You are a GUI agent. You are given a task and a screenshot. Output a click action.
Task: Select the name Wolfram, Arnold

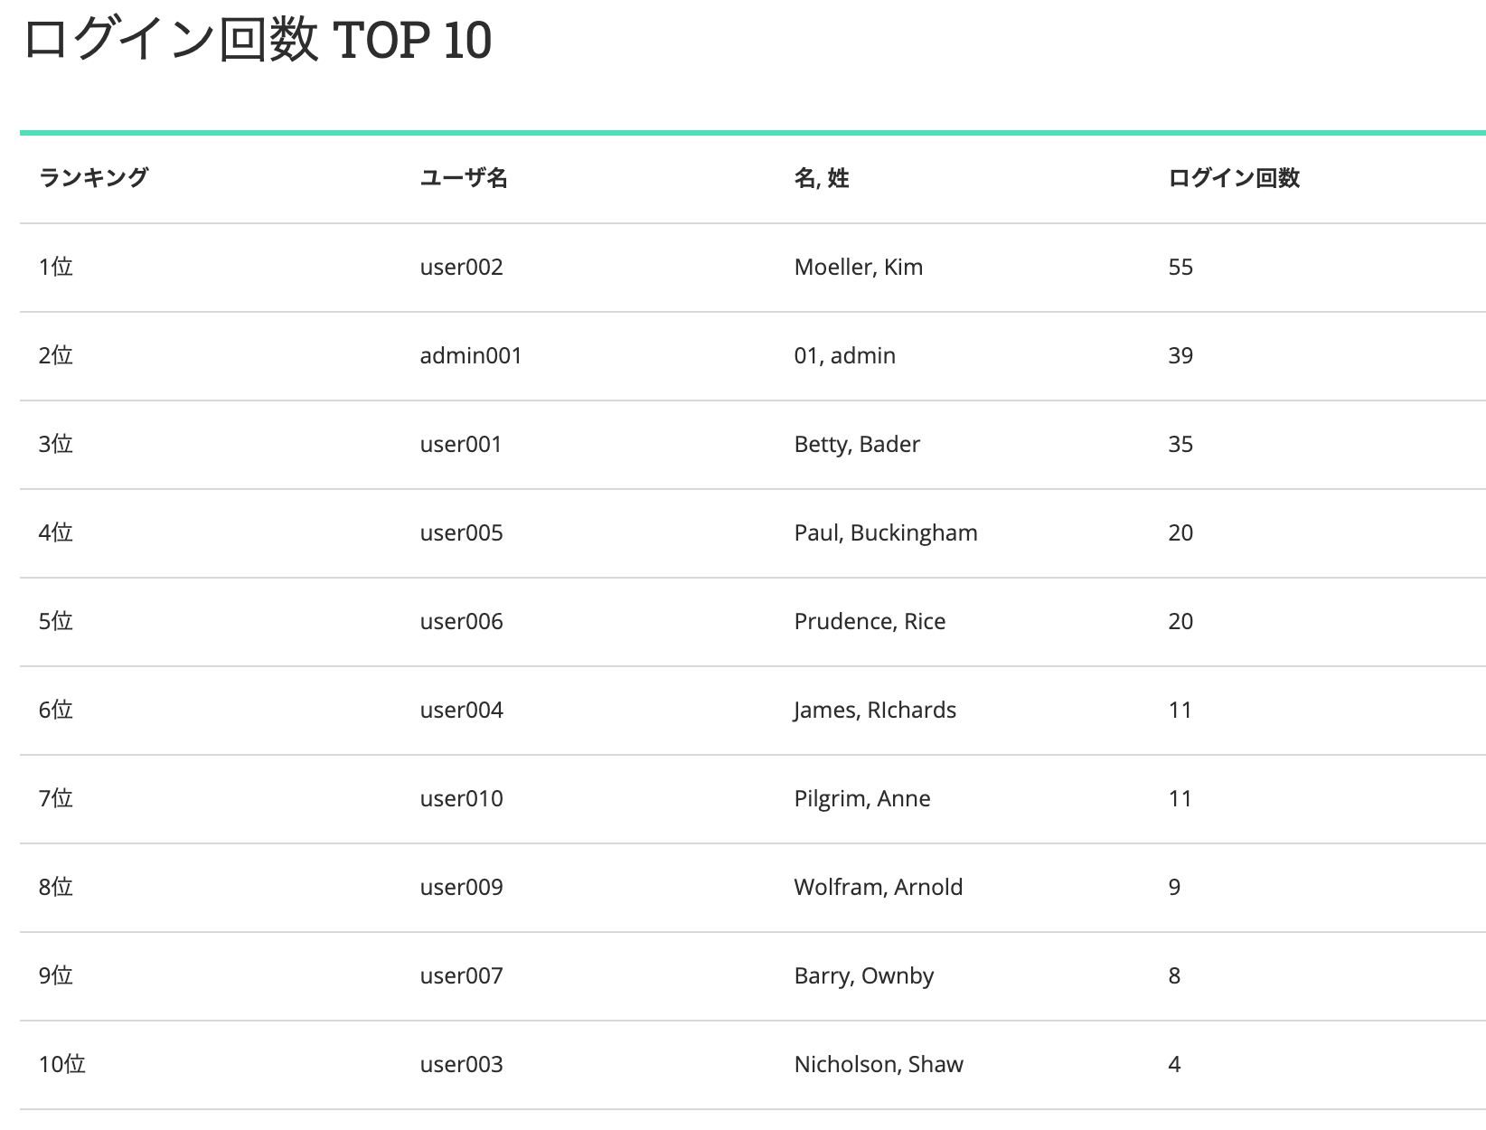pos(879,888)
